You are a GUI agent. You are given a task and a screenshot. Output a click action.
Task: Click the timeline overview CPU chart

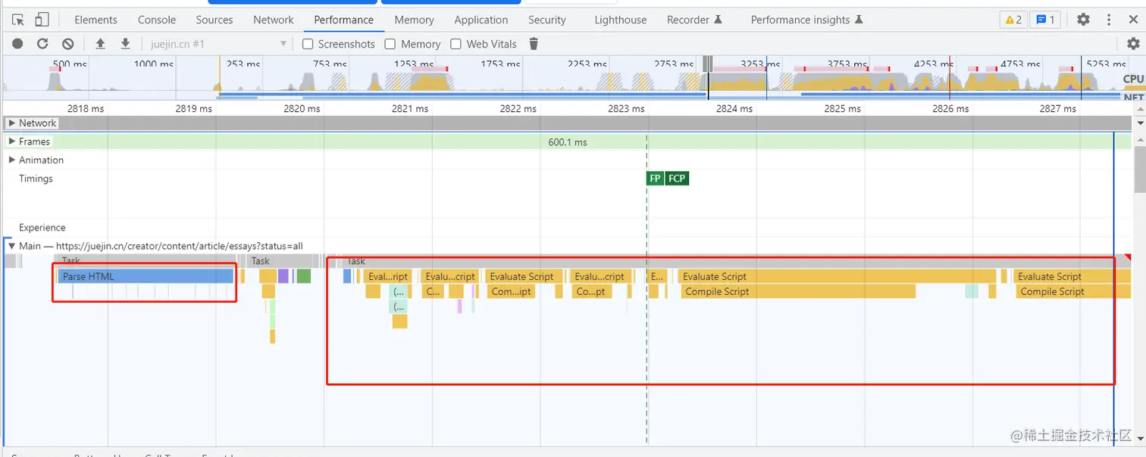(561, 79)
